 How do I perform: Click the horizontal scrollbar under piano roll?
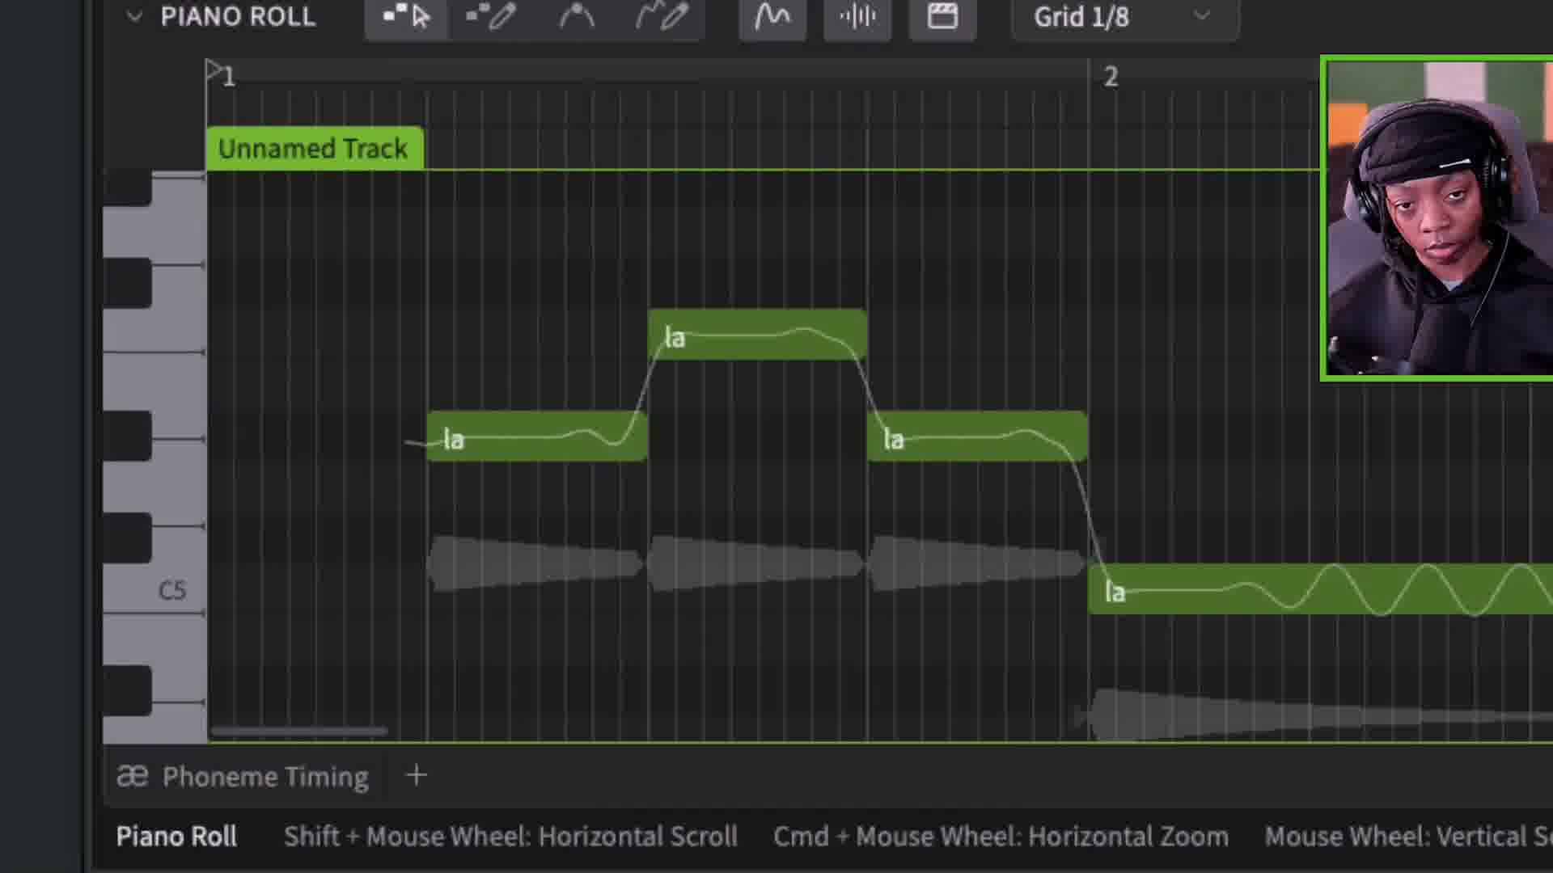(298, 732)
